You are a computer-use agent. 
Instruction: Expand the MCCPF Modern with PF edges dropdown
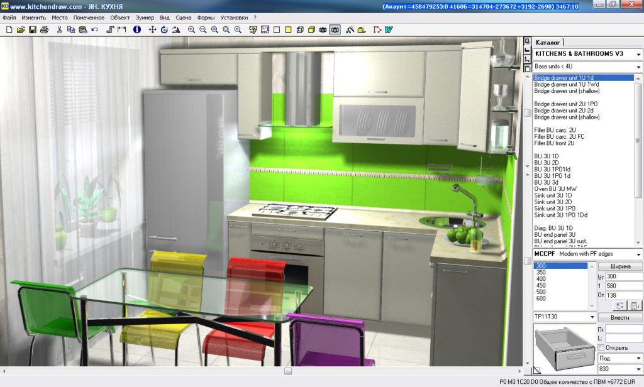click(x=638, y=254)
